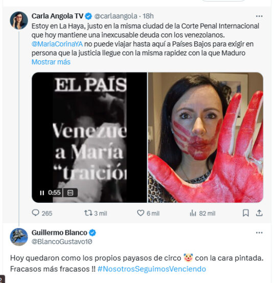277x283 pixels.
Task: Open Guillermo Blanco's profile avatar
Action: coord(19,237)
